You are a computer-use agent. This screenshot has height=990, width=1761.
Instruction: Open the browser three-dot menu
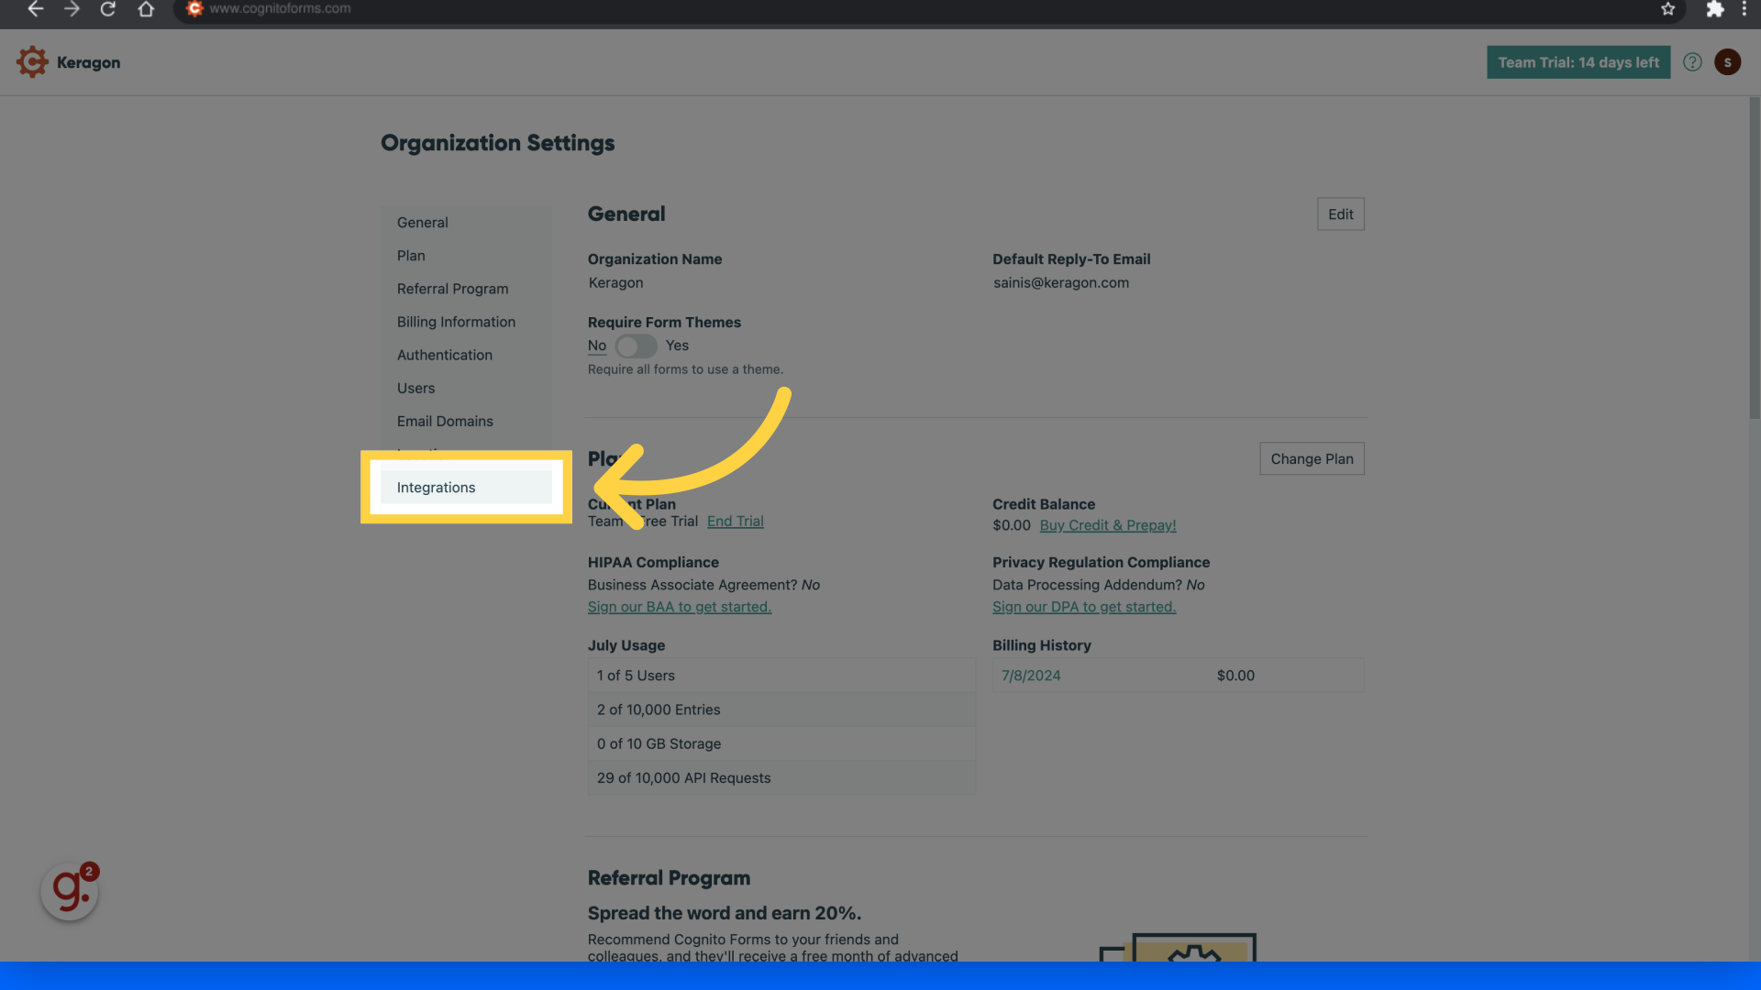pos(1744,9)
